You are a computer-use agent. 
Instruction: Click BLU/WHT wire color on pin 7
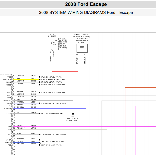point(21,92)
